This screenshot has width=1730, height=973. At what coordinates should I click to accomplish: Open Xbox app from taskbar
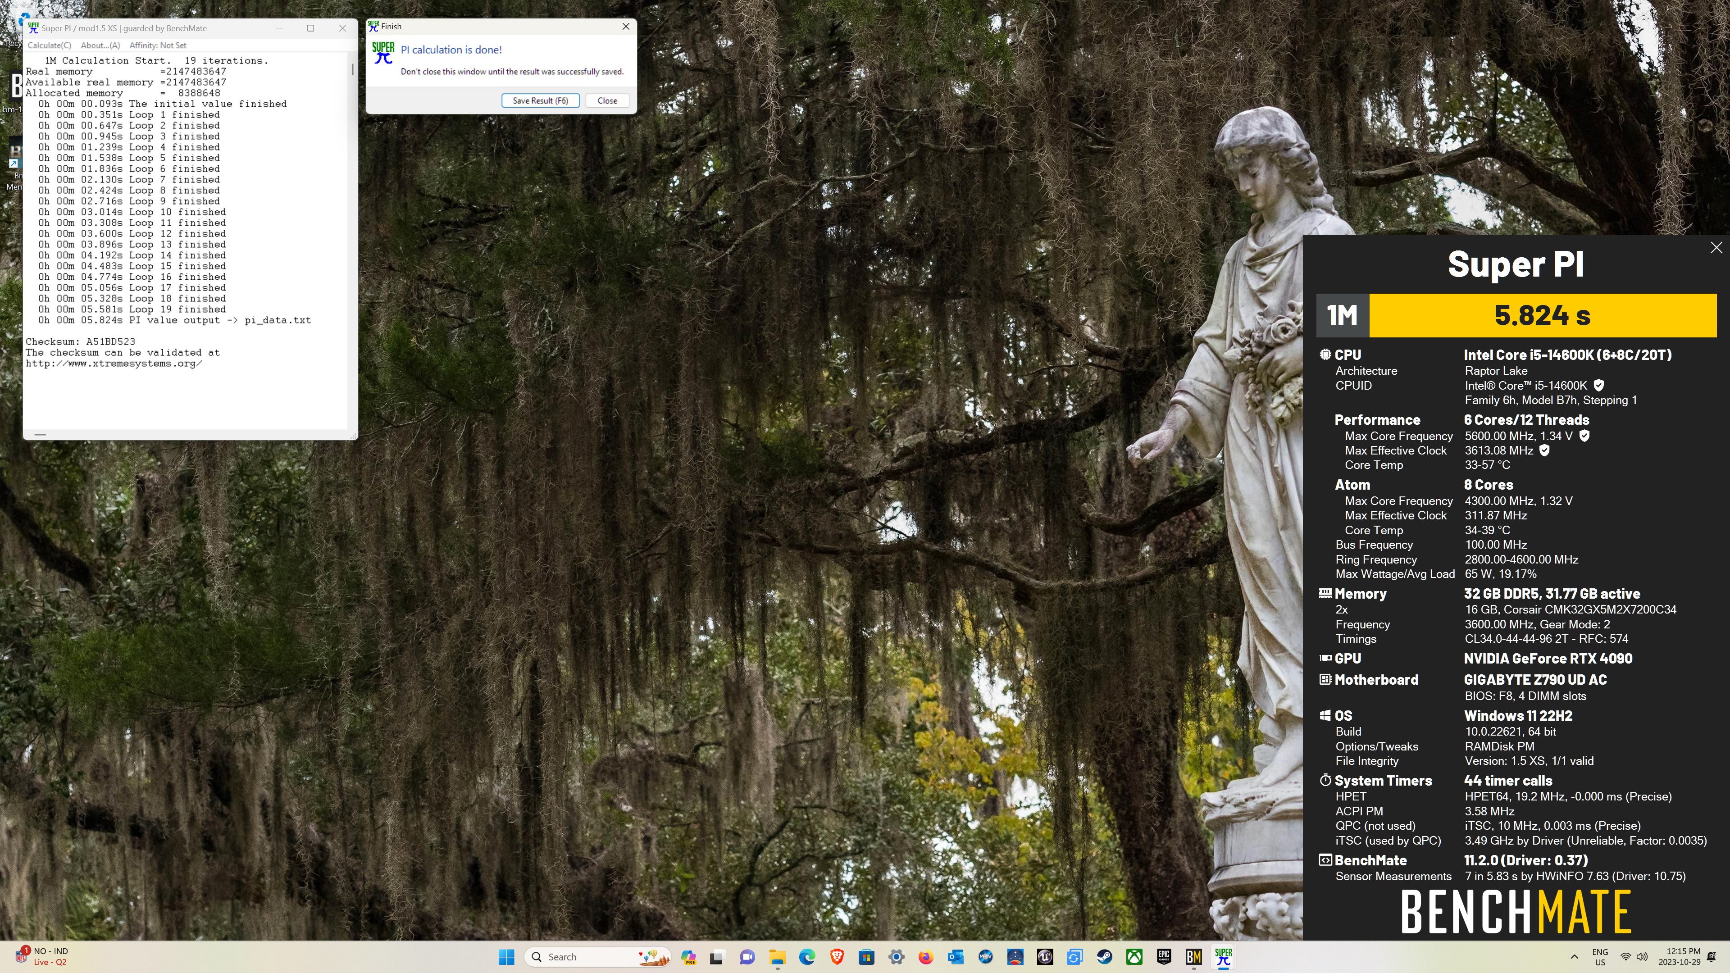[1134, 957]
